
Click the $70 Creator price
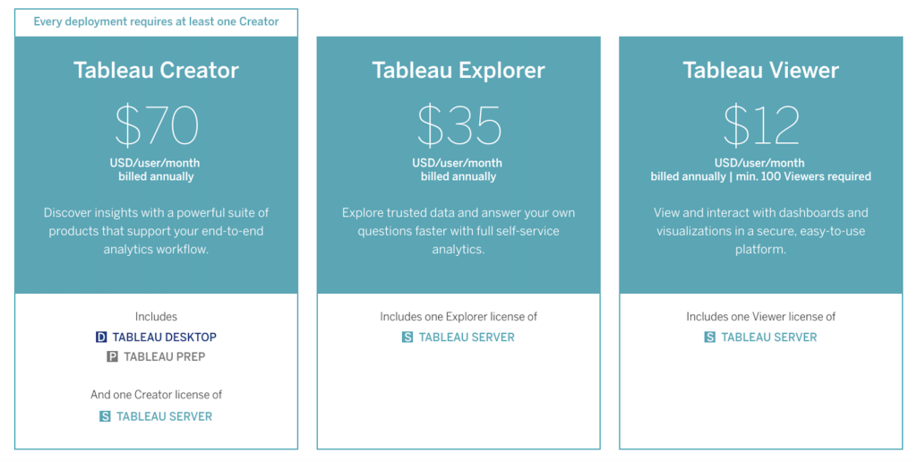[x=156, y=124]
